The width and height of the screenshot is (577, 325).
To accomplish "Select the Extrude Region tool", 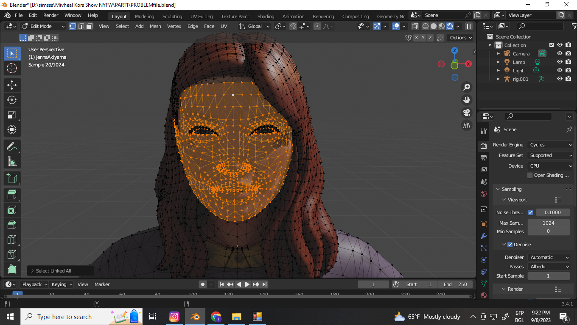I will tap(12, 195).
